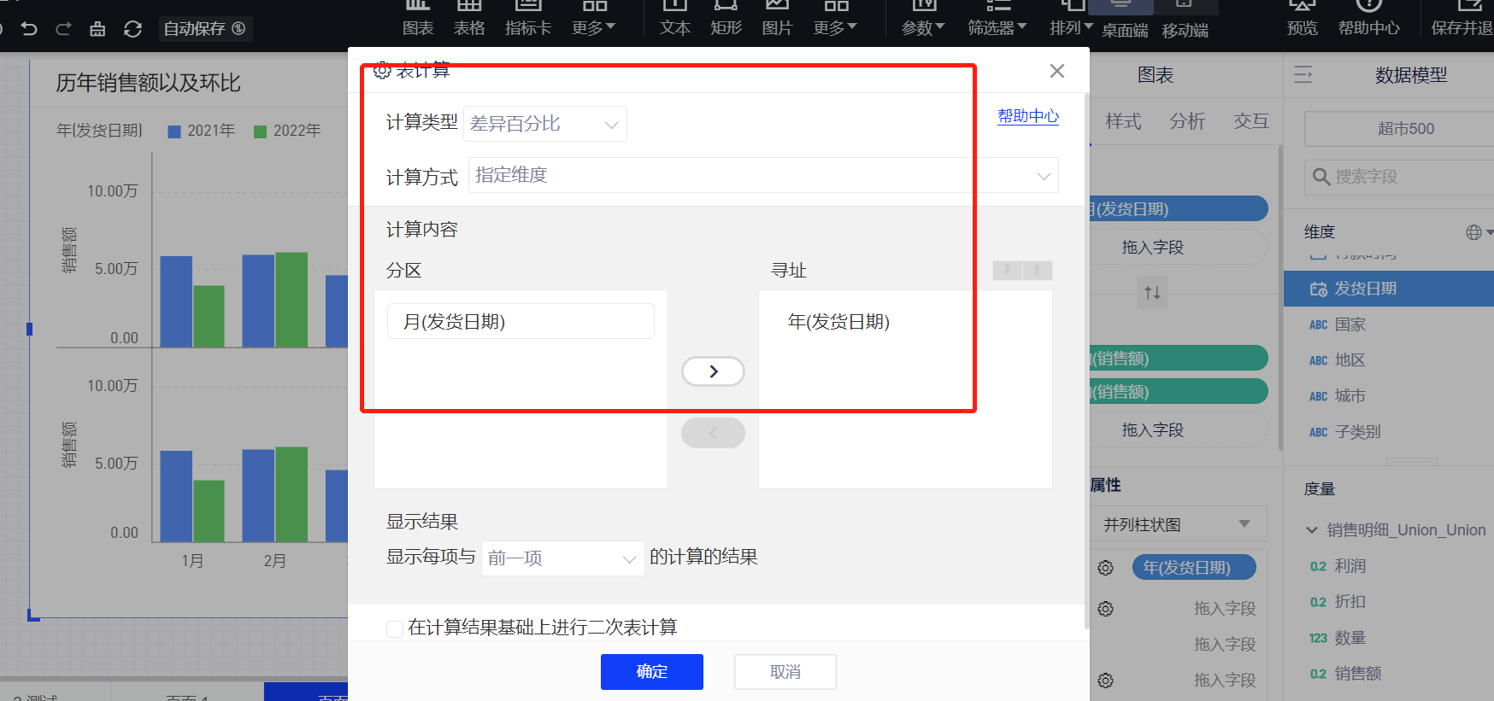Open the 计算方式 指定维度 dropdown
Image resolution: width=1494 pixels, height=701 pixels.
pyautogui.click(x=763, y=175)
